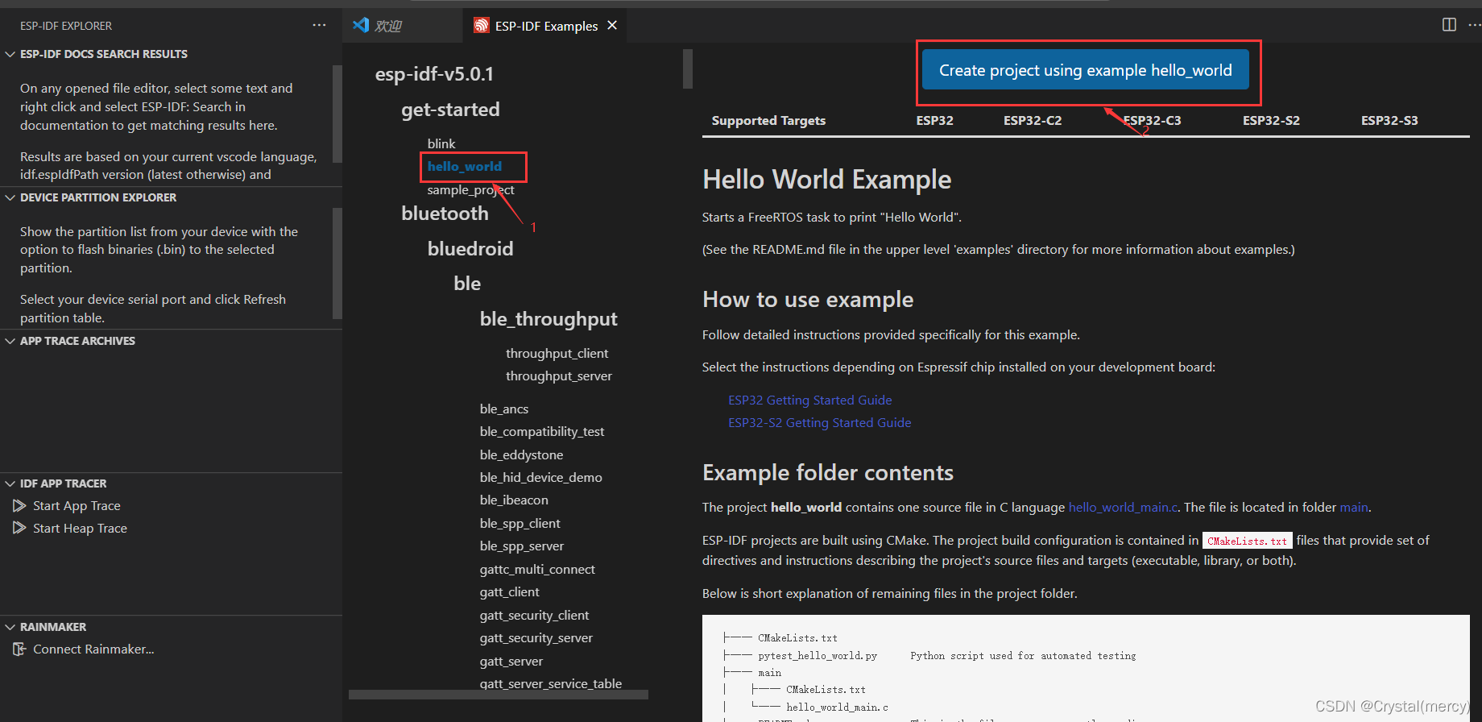Viewport: 1482px width, 722px height.
Task: Select ble_spp_client example
Action: click(x=520, y=523)
